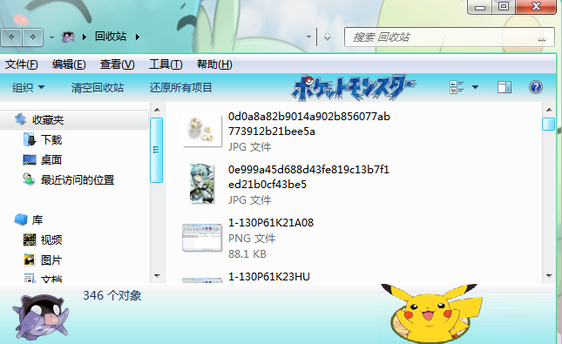Select file name 1-130P61K21A08
The height and width of the screenshot is (344, 562).
(271, 223)
